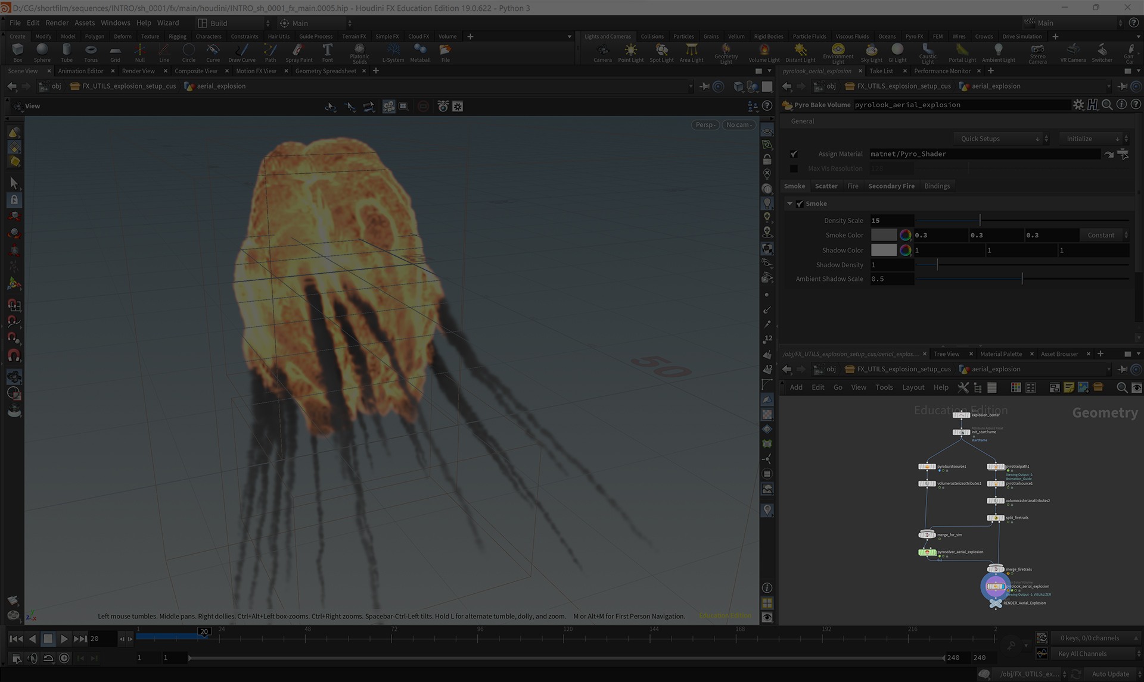Toggle the real-time playback clock icon
The image size is (1144, 682).
click(x=64, y=658)
